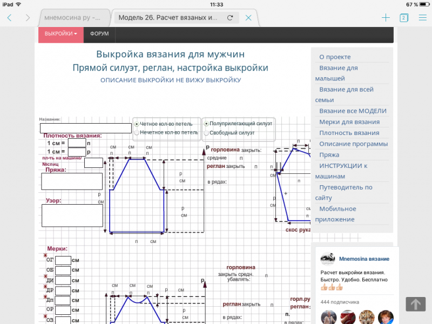432x324 pixels.
Task: Tap the Safari back arrow
Action: click(9, 18)
